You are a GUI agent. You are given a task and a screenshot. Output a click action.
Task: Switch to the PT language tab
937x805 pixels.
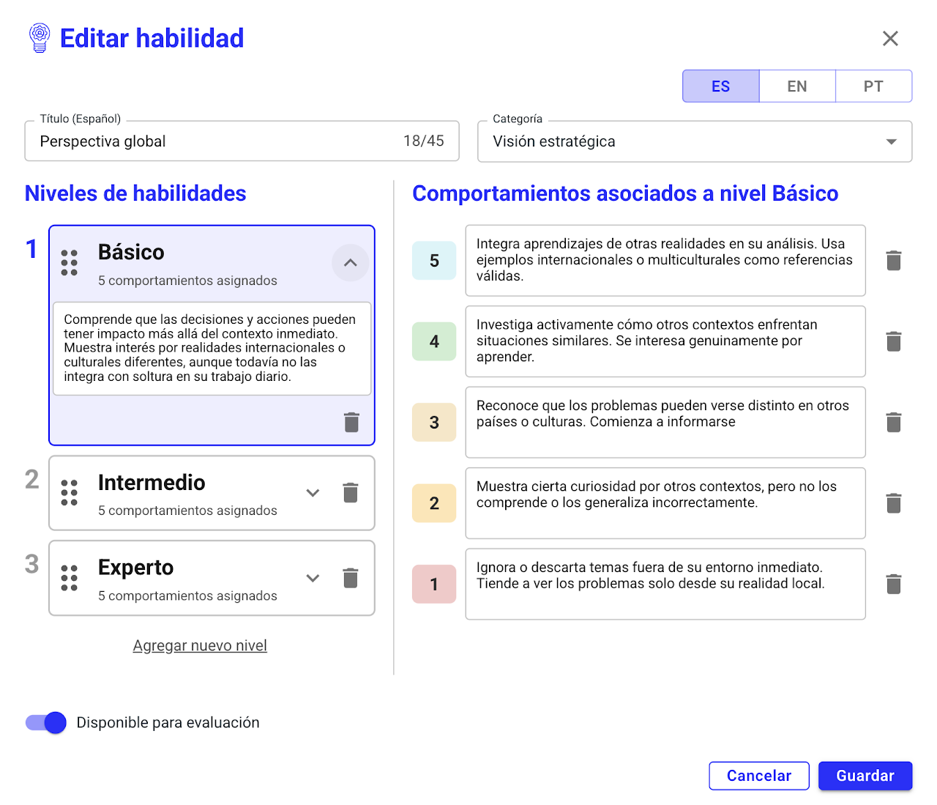point(873,86)
